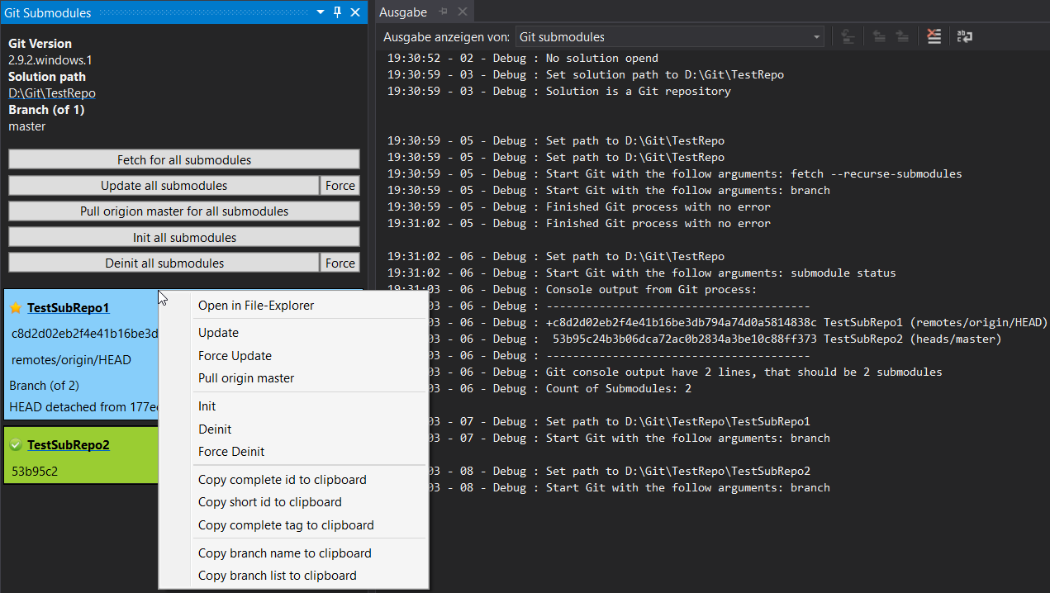Click the star icon next to TestSubRepo1

(x=14, y=307)
